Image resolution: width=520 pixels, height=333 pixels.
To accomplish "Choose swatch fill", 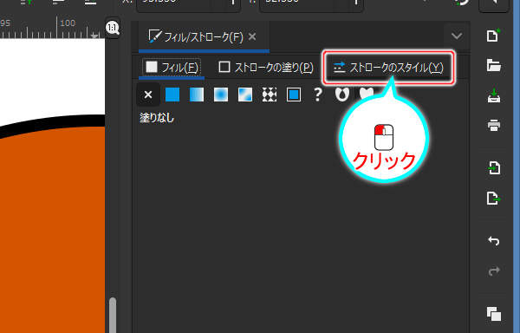I will pos(294,95).
